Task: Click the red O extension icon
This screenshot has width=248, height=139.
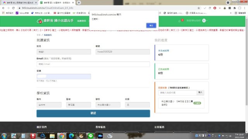Action: (215, 8)
